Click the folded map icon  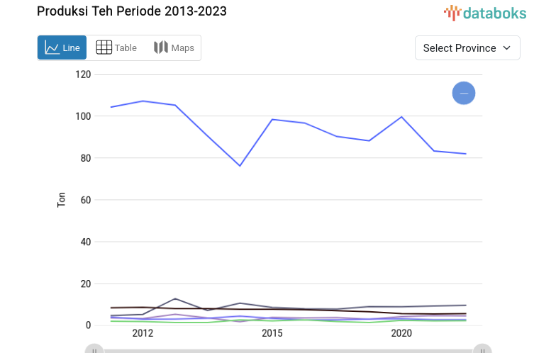[161, 48]
